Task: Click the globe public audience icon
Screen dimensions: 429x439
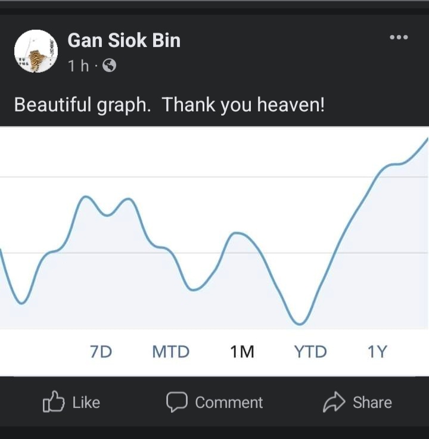Action: pyautogui.click(x=109, y=66)
